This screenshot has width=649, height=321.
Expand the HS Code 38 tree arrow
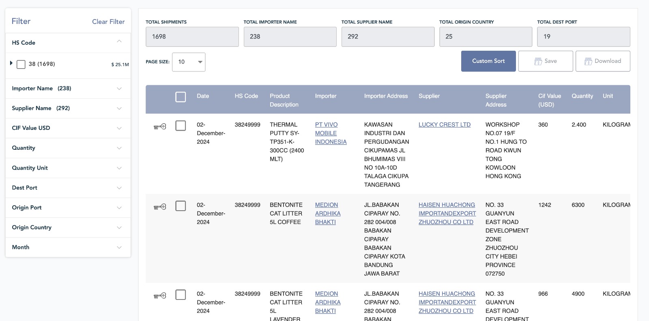(11, 63)
